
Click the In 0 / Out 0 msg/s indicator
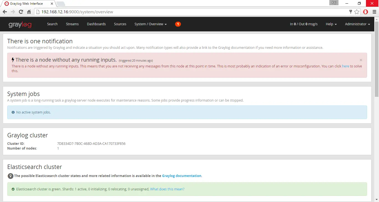coord(304,24)
